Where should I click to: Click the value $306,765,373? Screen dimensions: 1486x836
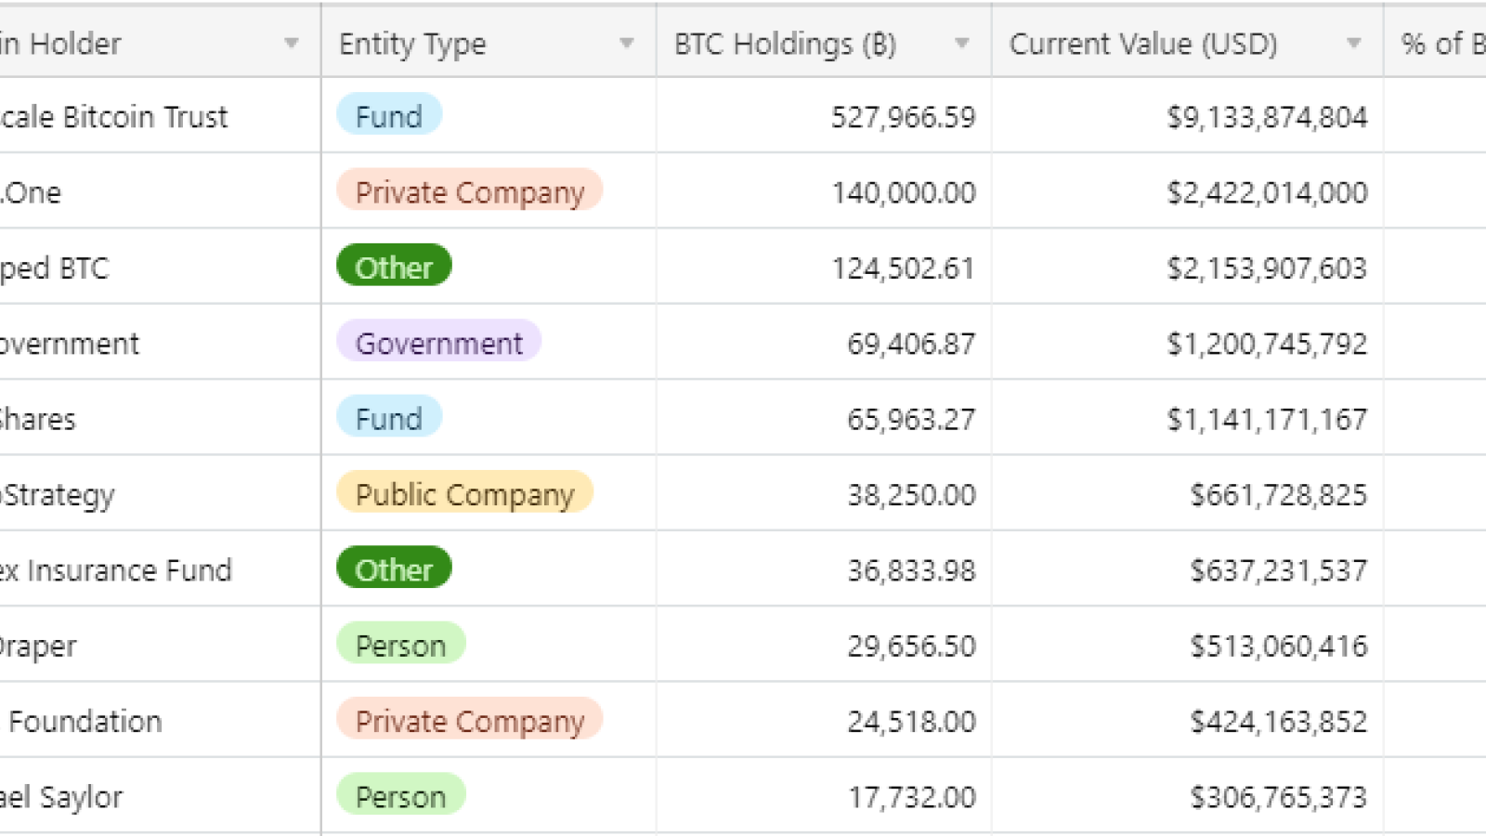coord(1279,797)
